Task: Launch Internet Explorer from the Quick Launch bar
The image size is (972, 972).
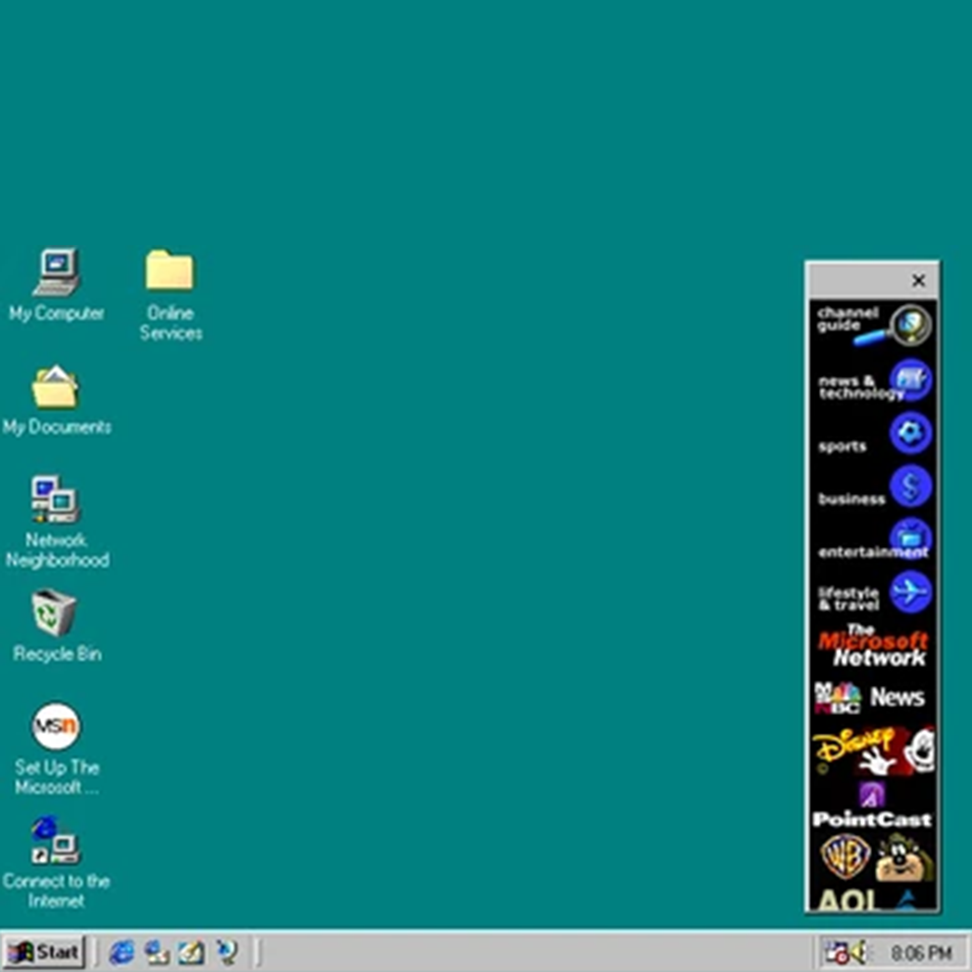Action: (122, 952)
